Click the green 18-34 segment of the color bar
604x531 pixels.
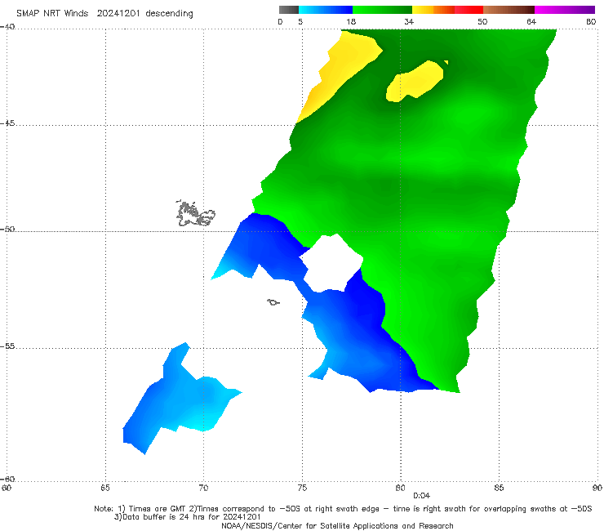coord(383,10)
